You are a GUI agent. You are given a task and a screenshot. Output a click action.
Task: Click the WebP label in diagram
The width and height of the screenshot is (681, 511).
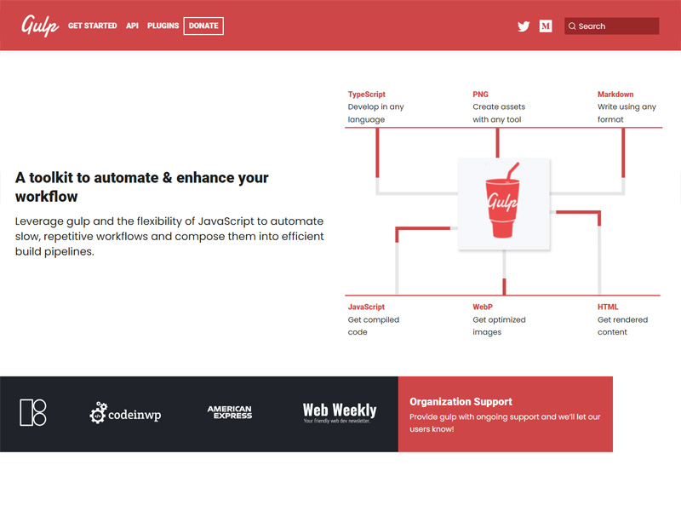pos(483,307)
